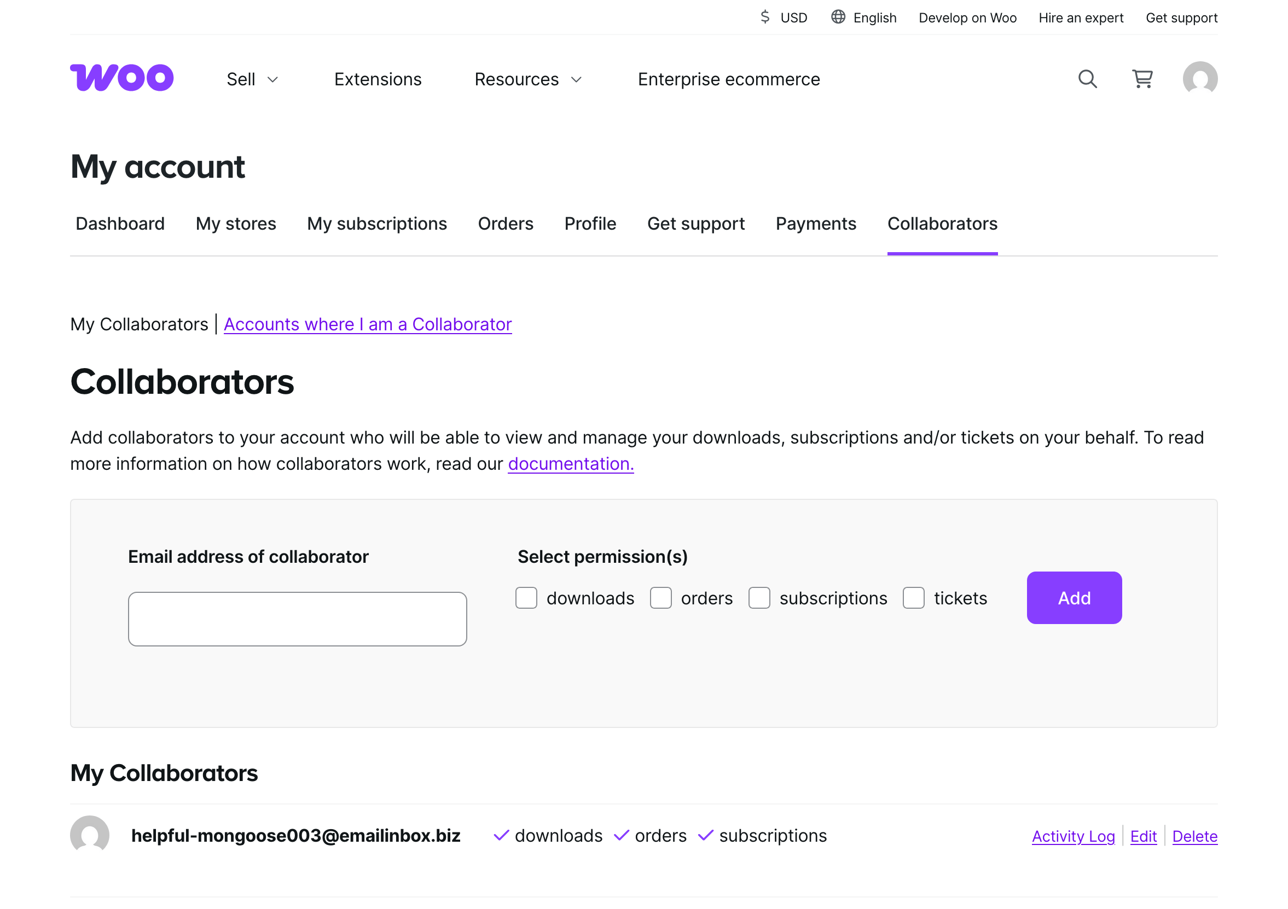Open the search icon

pos(1087,79)
